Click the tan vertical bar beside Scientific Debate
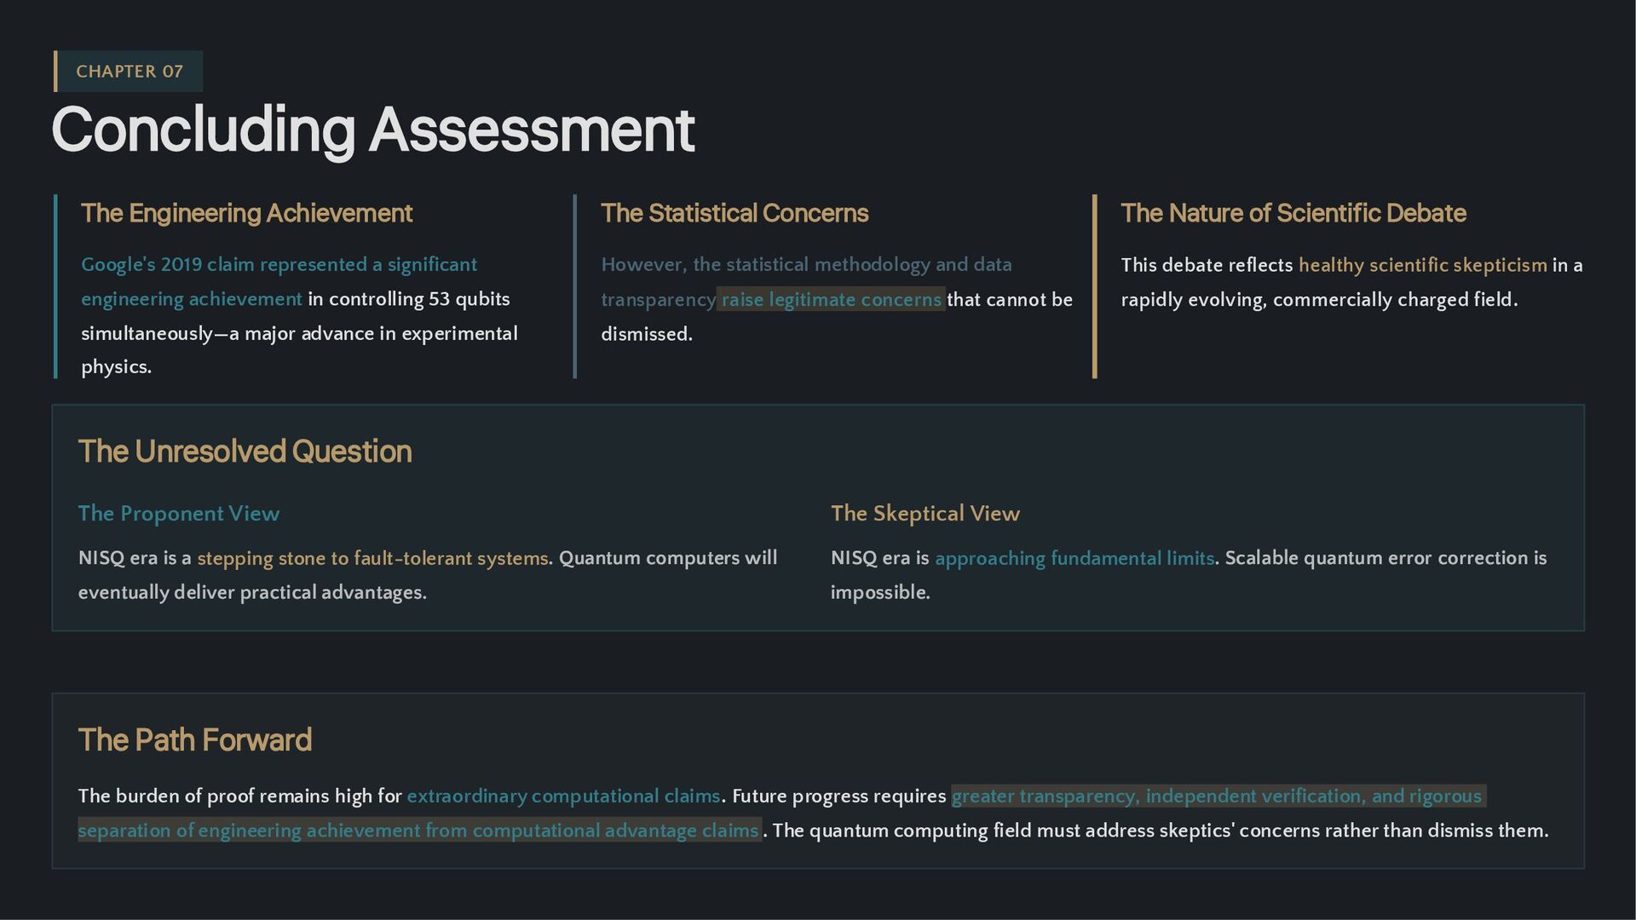Viewport: 1636px width, 920px height. point(1094,286)
